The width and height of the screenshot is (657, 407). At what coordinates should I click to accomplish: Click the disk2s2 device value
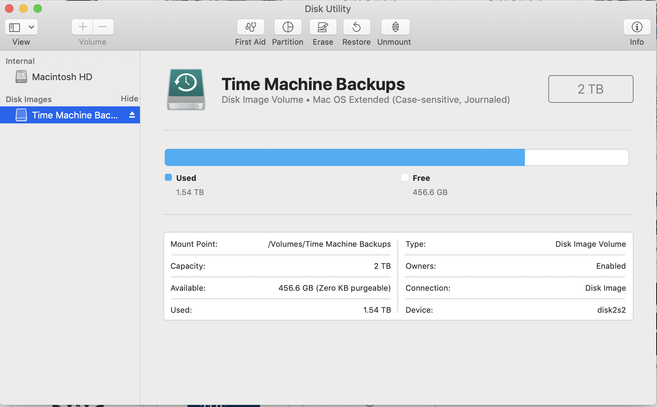pos(611,310)
